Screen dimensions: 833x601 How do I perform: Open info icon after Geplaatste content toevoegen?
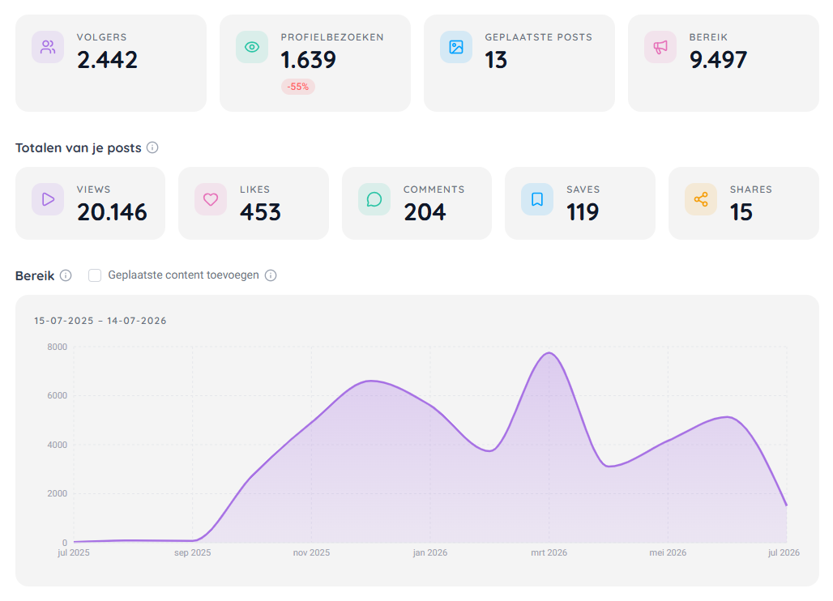pyautogui.click(x=271, y=275)
